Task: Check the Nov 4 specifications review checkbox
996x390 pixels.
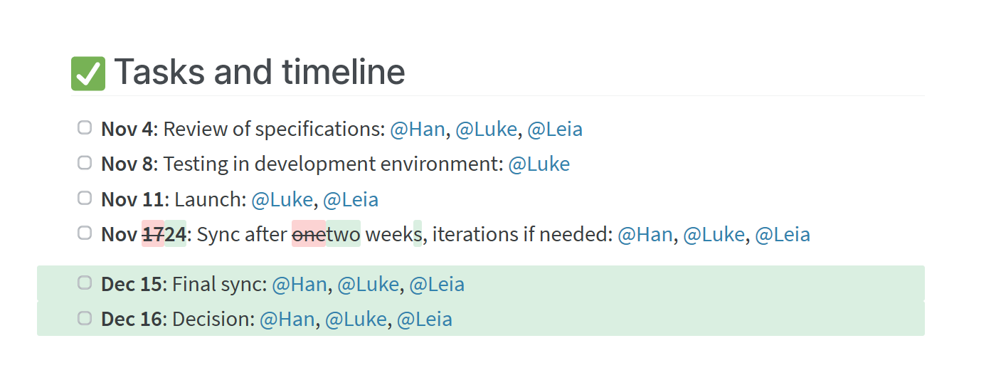Action: (x=85, y=128)
